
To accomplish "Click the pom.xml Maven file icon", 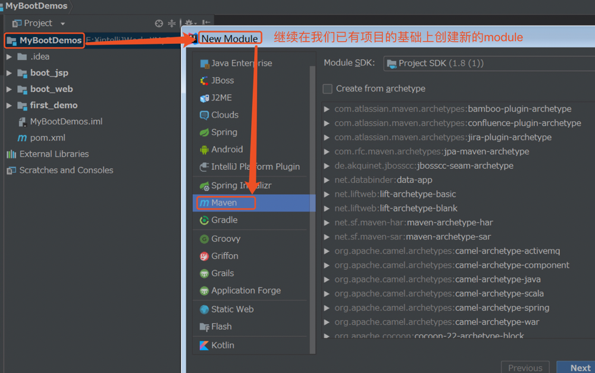I will click(x=22, y=138).
